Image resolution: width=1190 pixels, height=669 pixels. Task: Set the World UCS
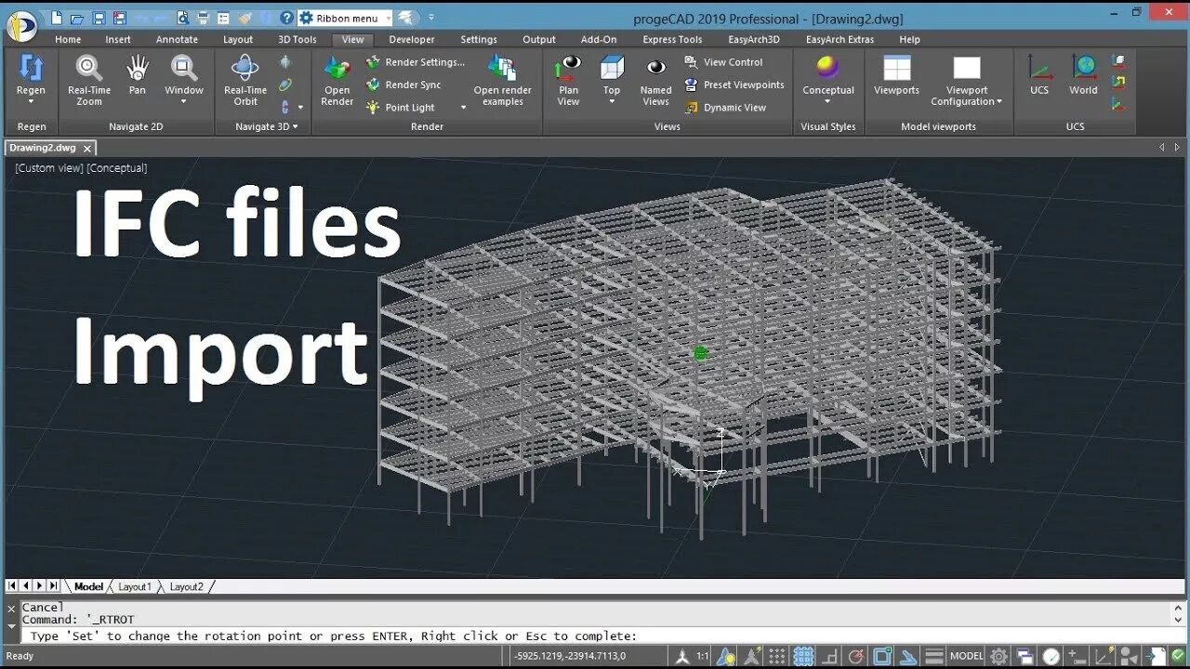pos(1083,74)
